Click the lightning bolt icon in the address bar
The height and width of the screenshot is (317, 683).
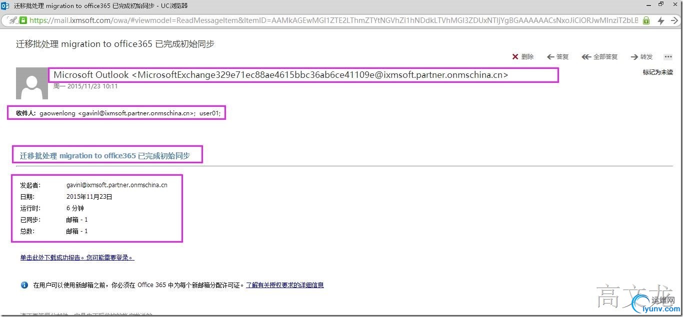661,20
